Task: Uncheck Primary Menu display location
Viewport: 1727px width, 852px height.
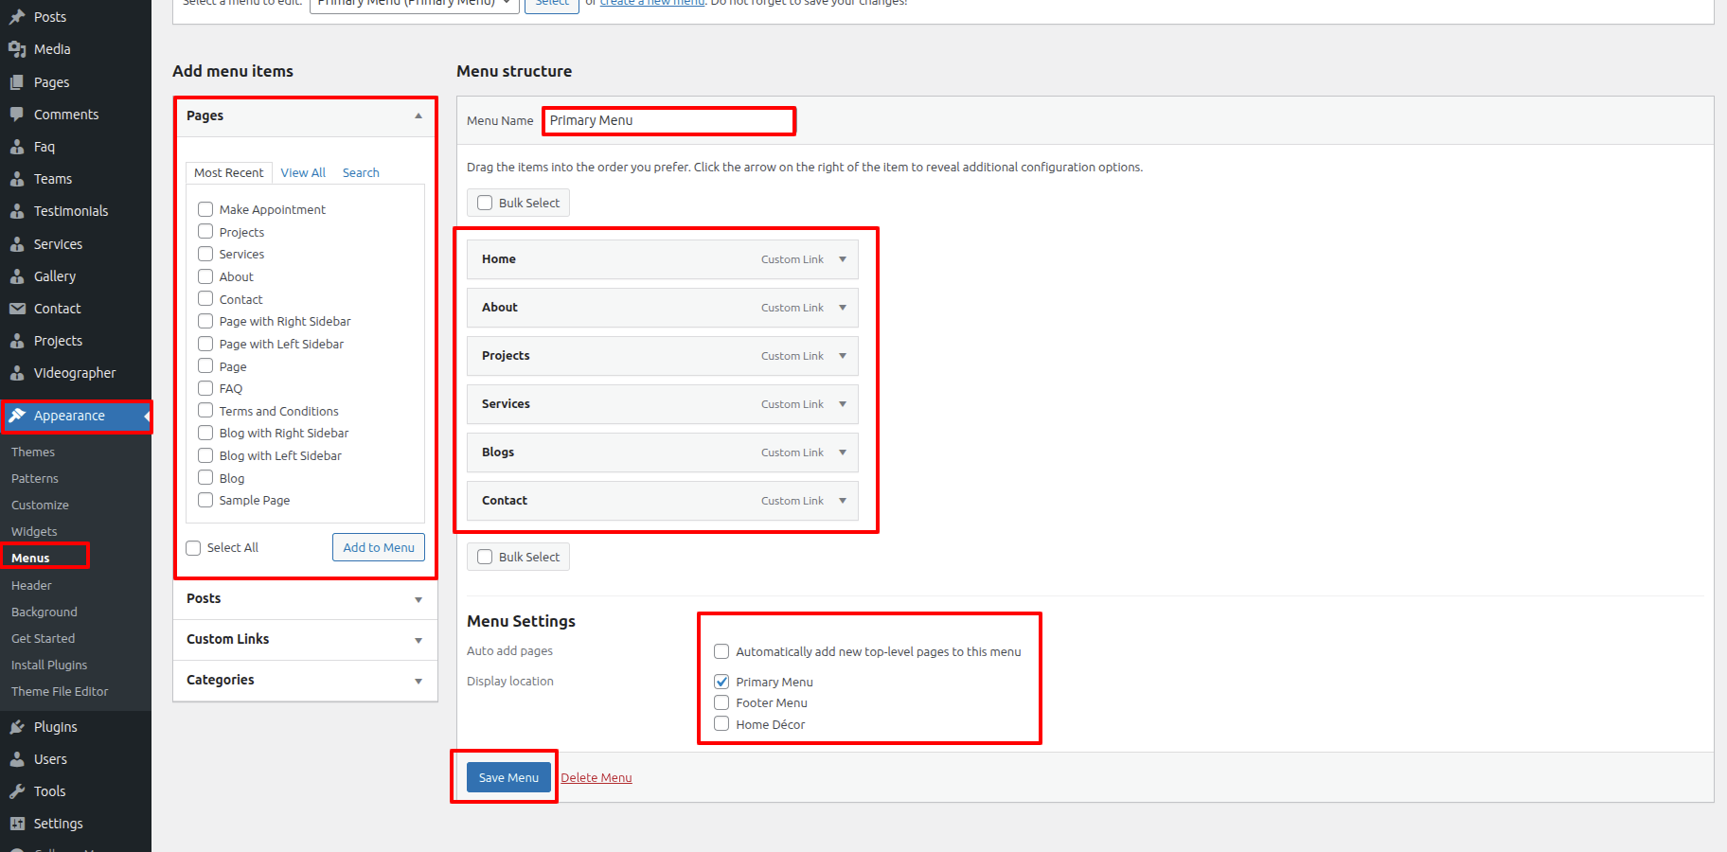Action: pos(721,682)
